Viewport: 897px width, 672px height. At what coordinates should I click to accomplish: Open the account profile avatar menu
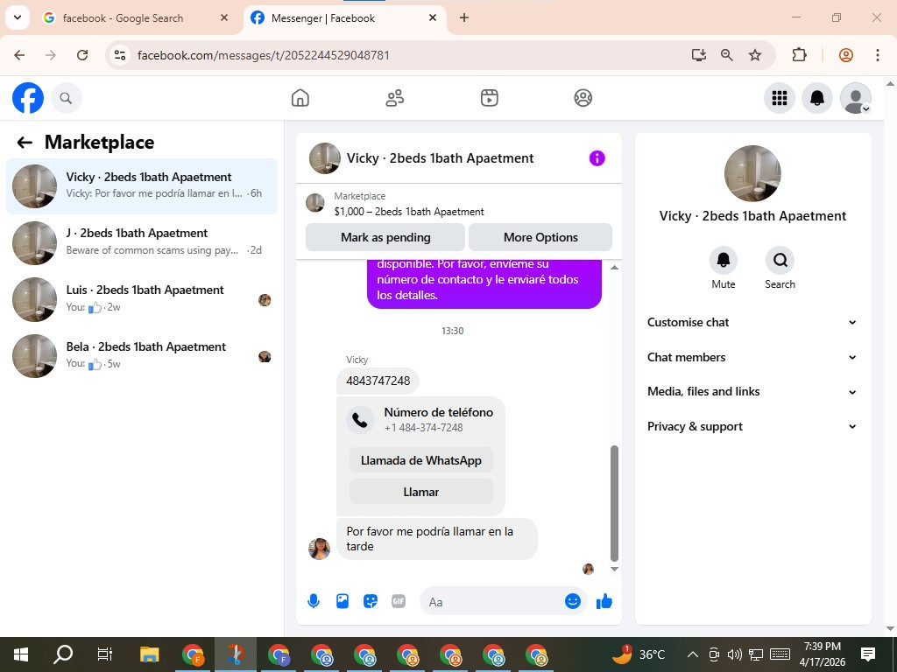click(855, 98)
